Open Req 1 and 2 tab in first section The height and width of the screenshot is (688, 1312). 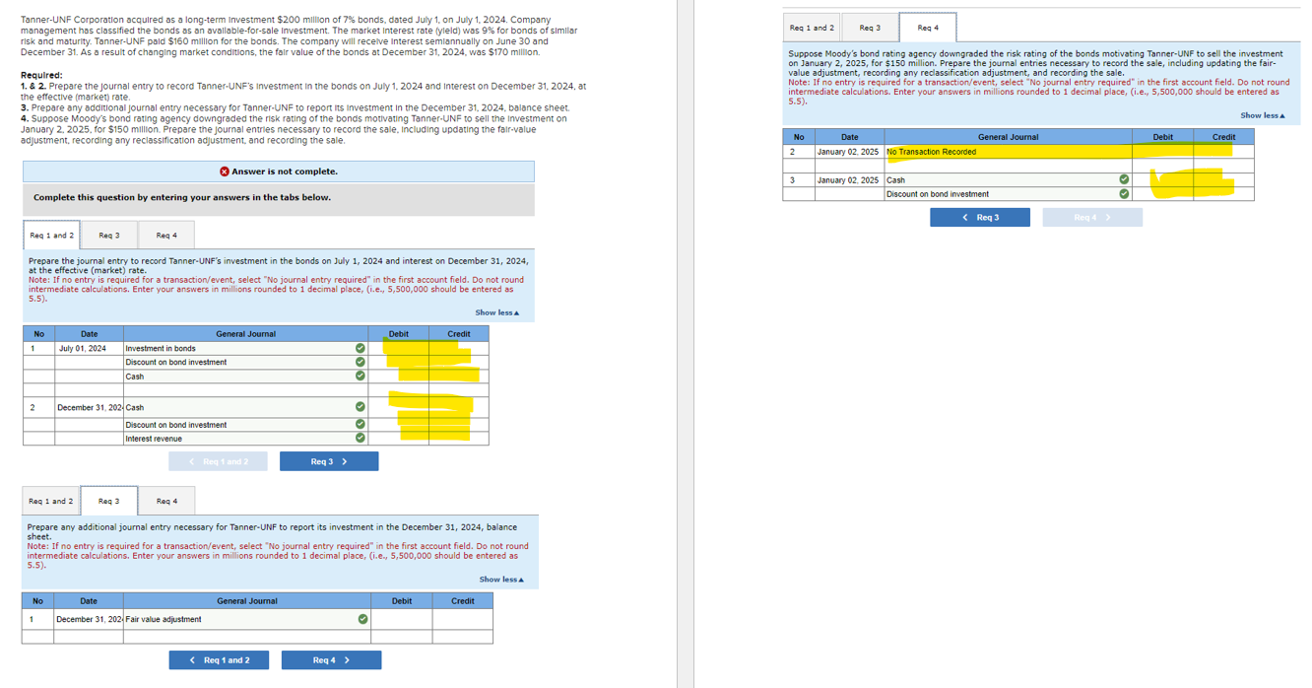pos(51,236)
